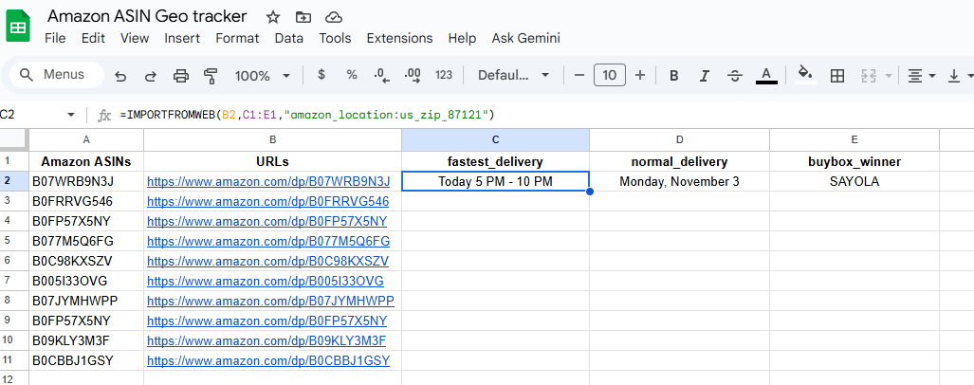Click the Undo icon

(x=120, y=76)
